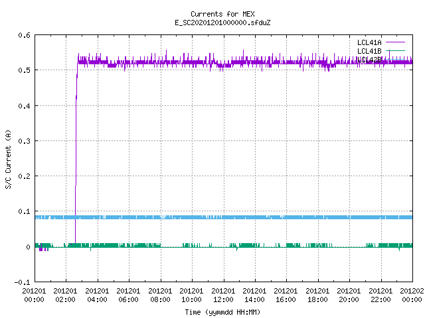Click the 201201 12:00 x-axis tick label
Viewport: 425px width, 318px height.
point(223,295)
